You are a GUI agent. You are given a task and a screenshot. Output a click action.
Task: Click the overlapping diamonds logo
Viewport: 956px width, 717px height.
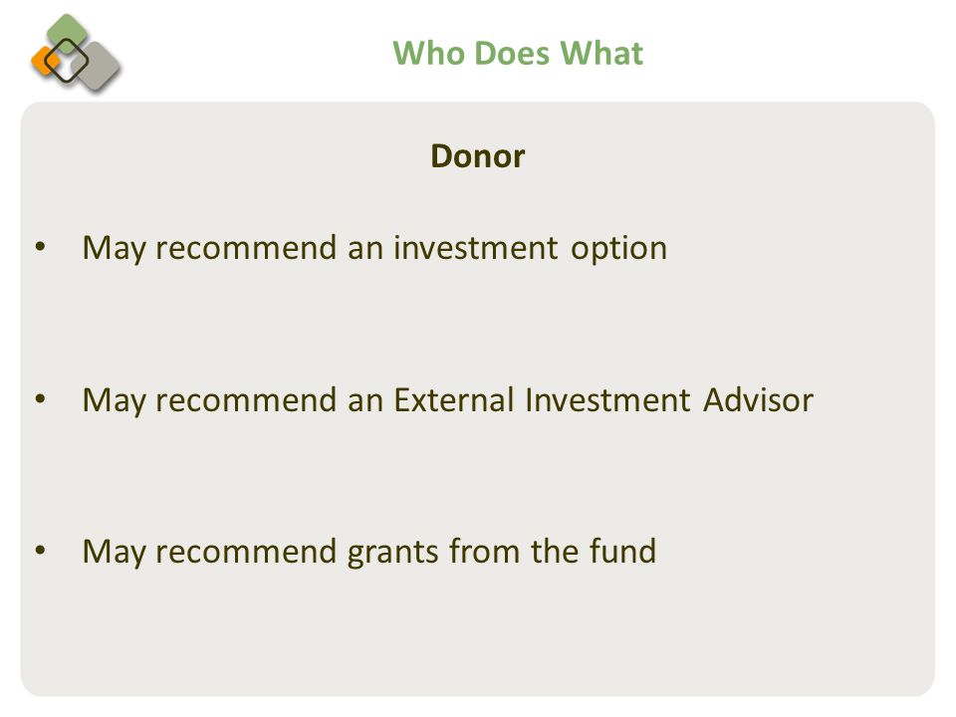point(76,53)
